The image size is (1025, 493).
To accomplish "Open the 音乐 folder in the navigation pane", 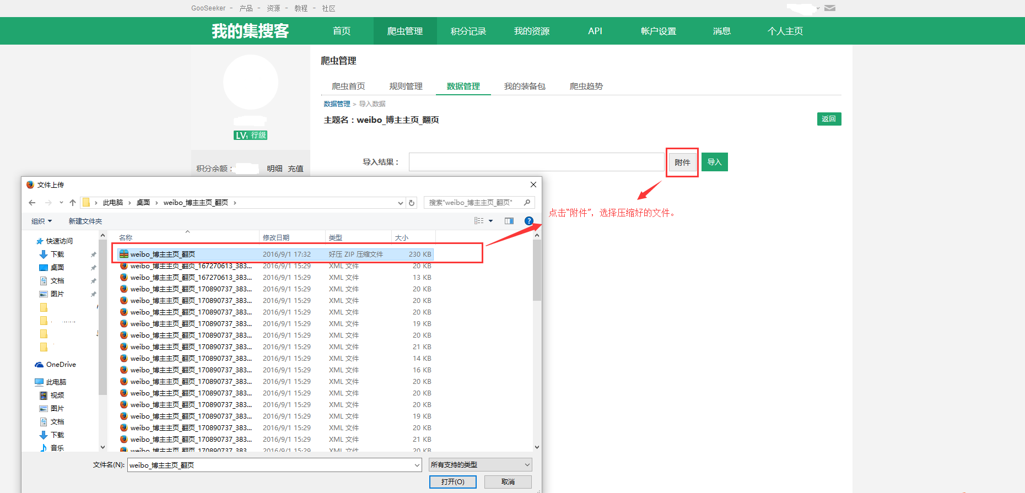I will click(x=52, y=448).
